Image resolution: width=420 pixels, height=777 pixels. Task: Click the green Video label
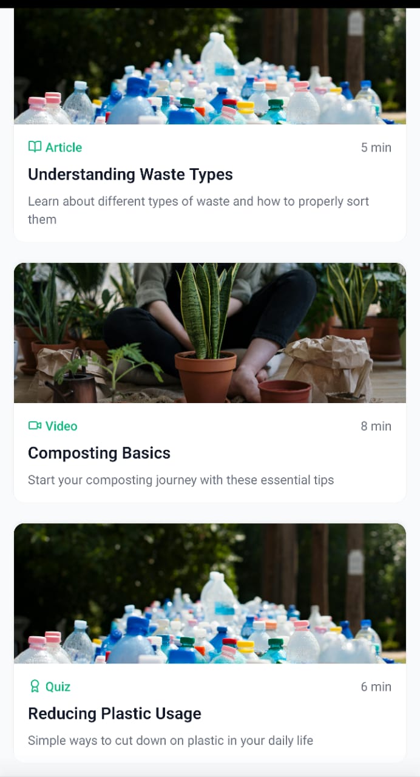(x=61, y=426)
